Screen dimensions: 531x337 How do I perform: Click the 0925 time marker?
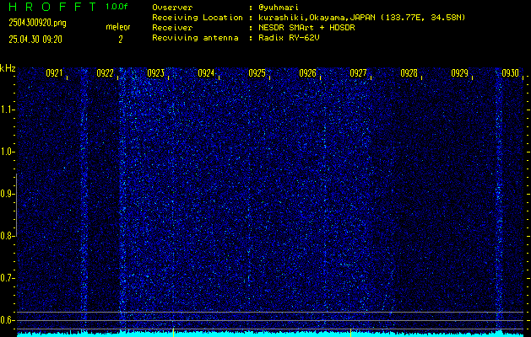tap(257, 73)
